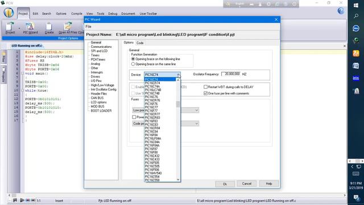364x205 pixels.
Task: Select LCD options in wizard tree
Action: [98, 102]
